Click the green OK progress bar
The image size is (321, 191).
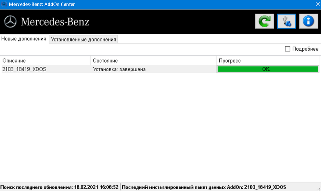pos(268,69)
